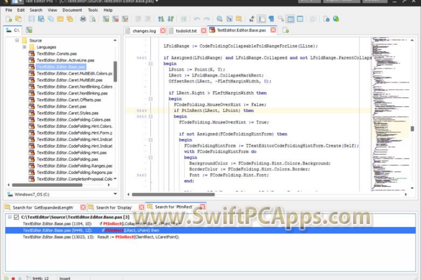Click the Replace toolbar icon
This screenshot has width=421, height=280.
229,19
